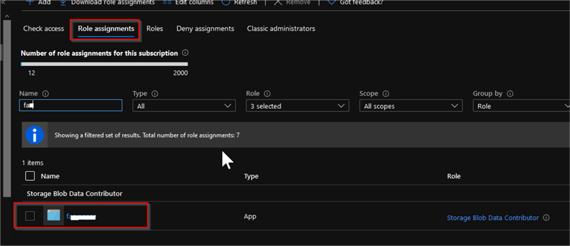The image size is (570, 246).
Task: Click the blue information icon in the banner
Action: [x=35, y=135]
